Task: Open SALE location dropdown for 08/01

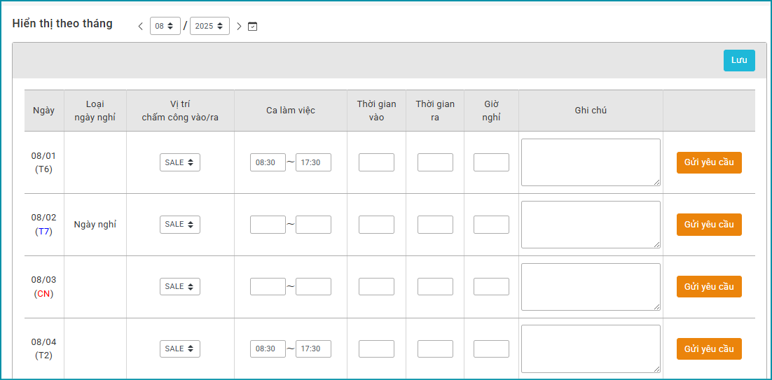Action: pyautogui.click(x=180, y=162)
